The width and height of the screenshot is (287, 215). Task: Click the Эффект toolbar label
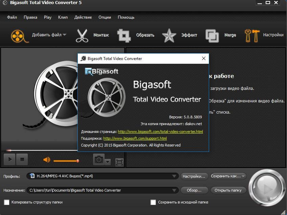[189, 35]
